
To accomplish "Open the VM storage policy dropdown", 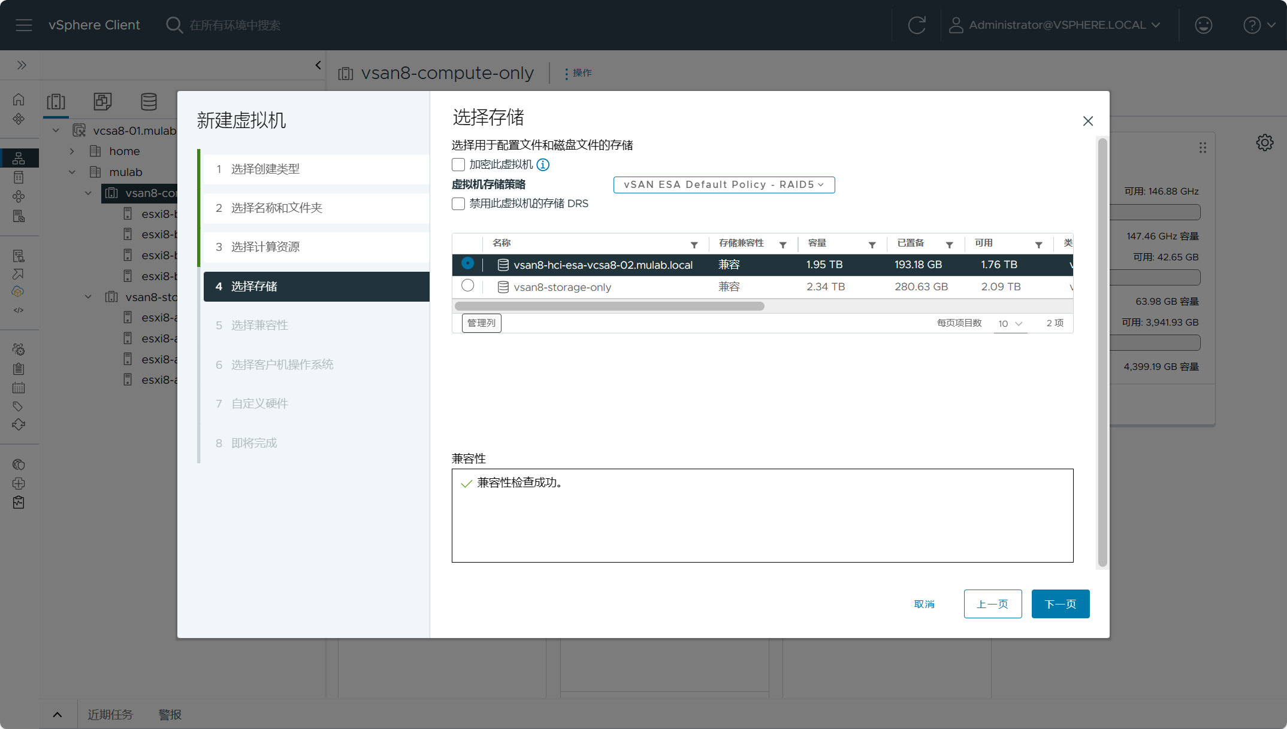I will click(x=724, y=184).
